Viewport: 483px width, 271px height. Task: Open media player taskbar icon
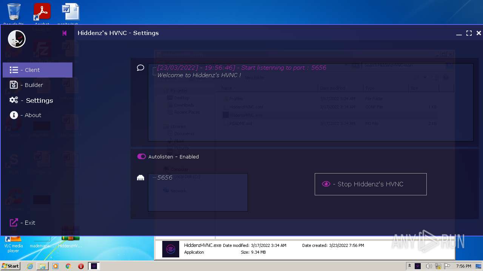click(x=55, y=266)
